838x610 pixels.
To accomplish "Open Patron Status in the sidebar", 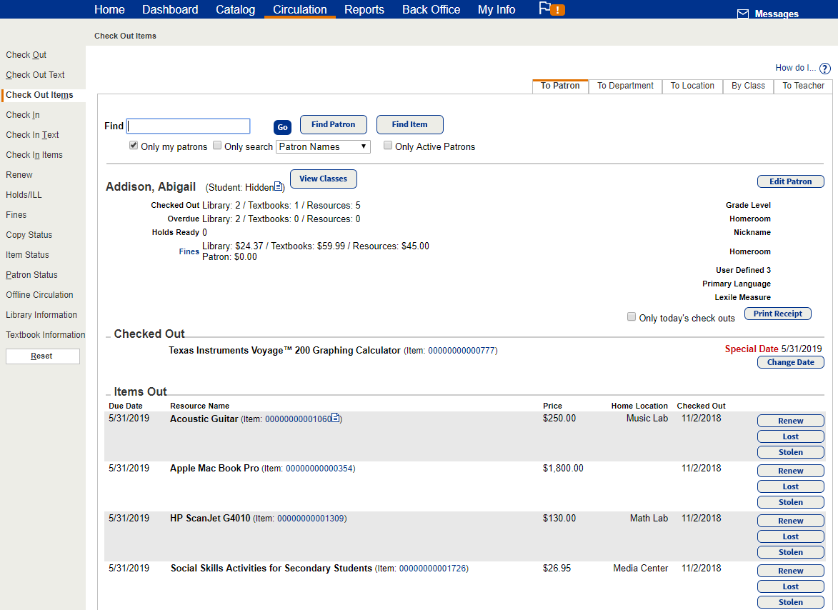I will tap(31, 275).
